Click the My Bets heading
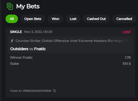 [28, 6]
